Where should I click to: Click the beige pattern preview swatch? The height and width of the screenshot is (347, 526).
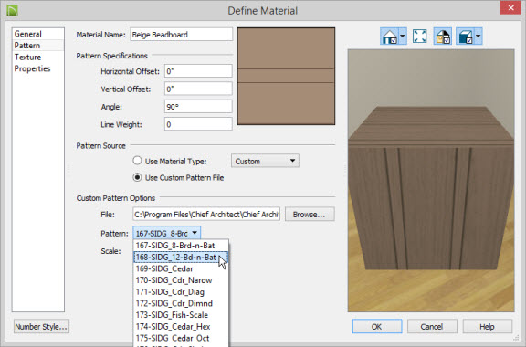coord(286,76)
